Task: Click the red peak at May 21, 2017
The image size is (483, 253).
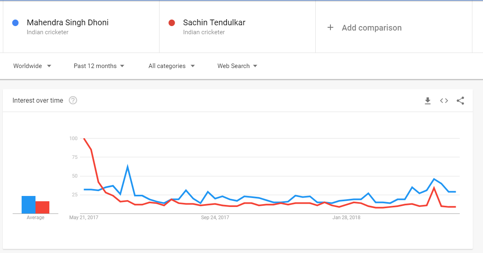Action: 84,139
